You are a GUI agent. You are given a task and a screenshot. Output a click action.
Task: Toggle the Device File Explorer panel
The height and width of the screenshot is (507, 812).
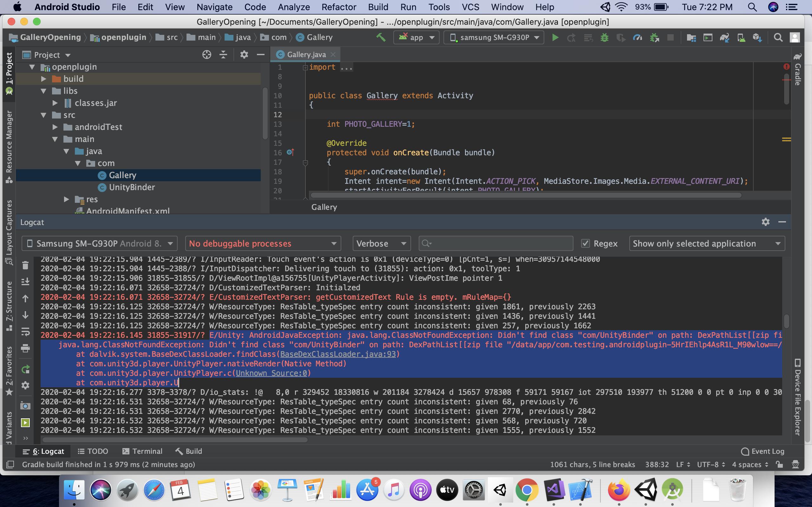tap(798, 397)
